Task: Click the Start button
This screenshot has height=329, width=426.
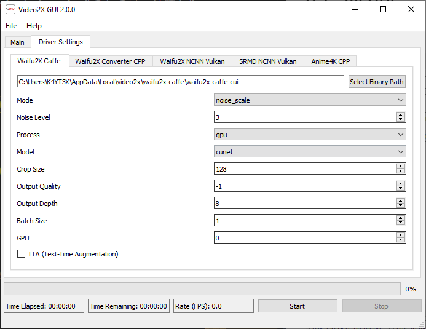Action: [x=298, y=306]
